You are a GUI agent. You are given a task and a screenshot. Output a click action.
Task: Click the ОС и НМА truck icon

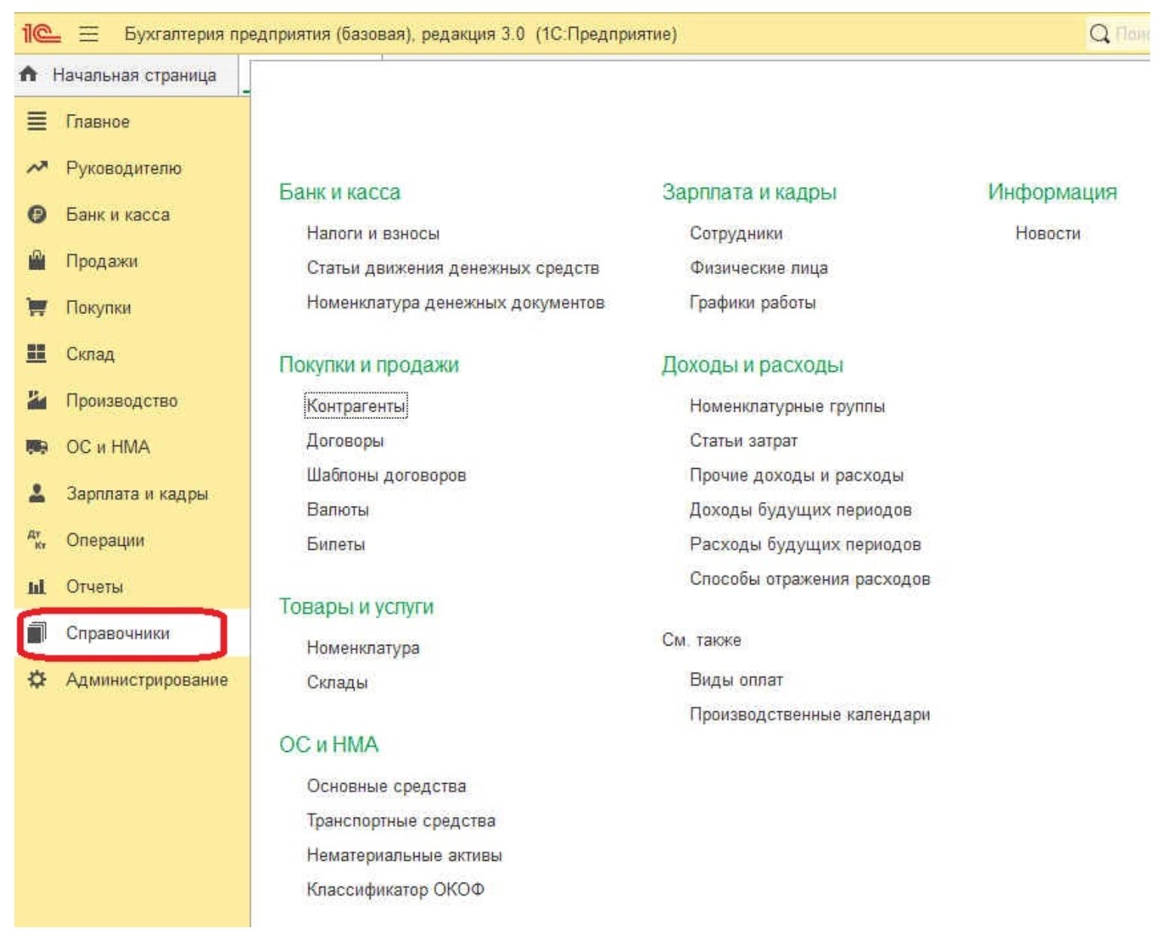coord(36,447)
